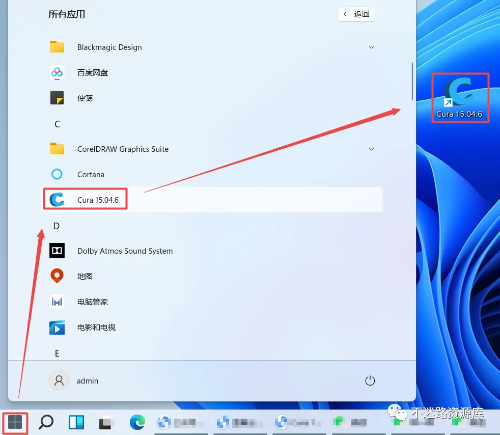The height and width of the screenshot is (435, 500).
Task: Launch 百度网盘 from the app list
Action: pos(212,73)
